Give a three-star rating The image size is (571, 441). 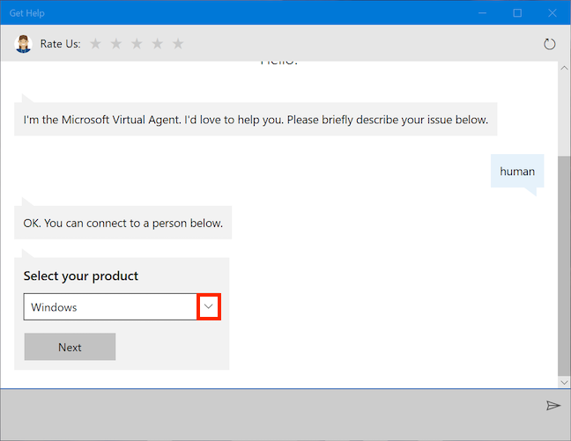[137, 43]
